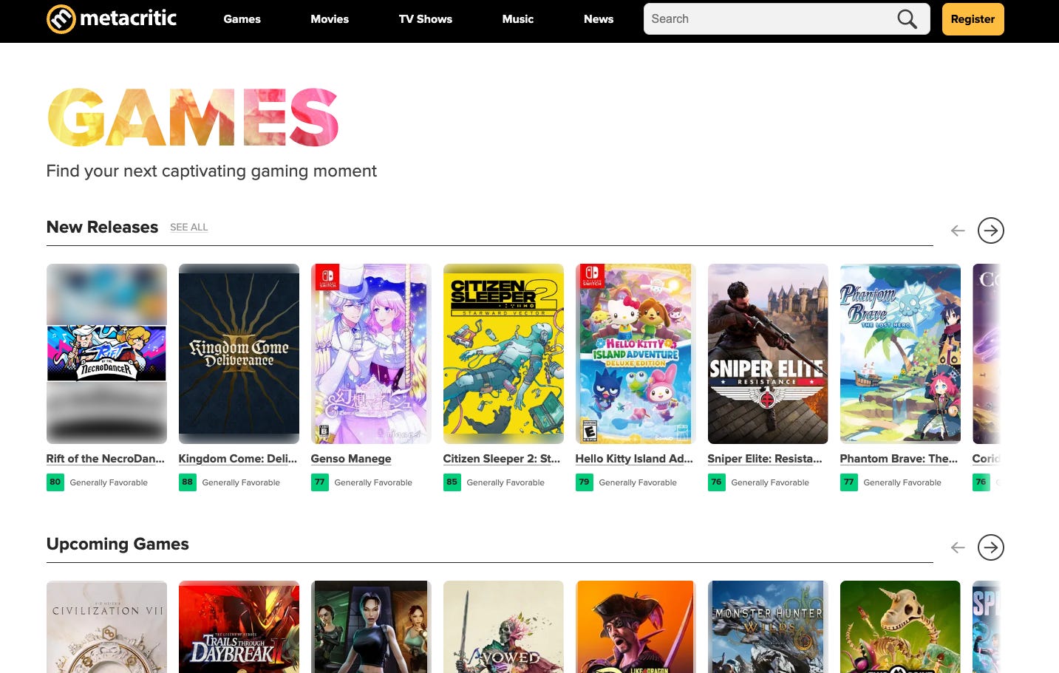Image resolution: width=1059 pixels, height=673 pixels.
Task: Go to next New Releases page
Action: (x=990, y=230)
